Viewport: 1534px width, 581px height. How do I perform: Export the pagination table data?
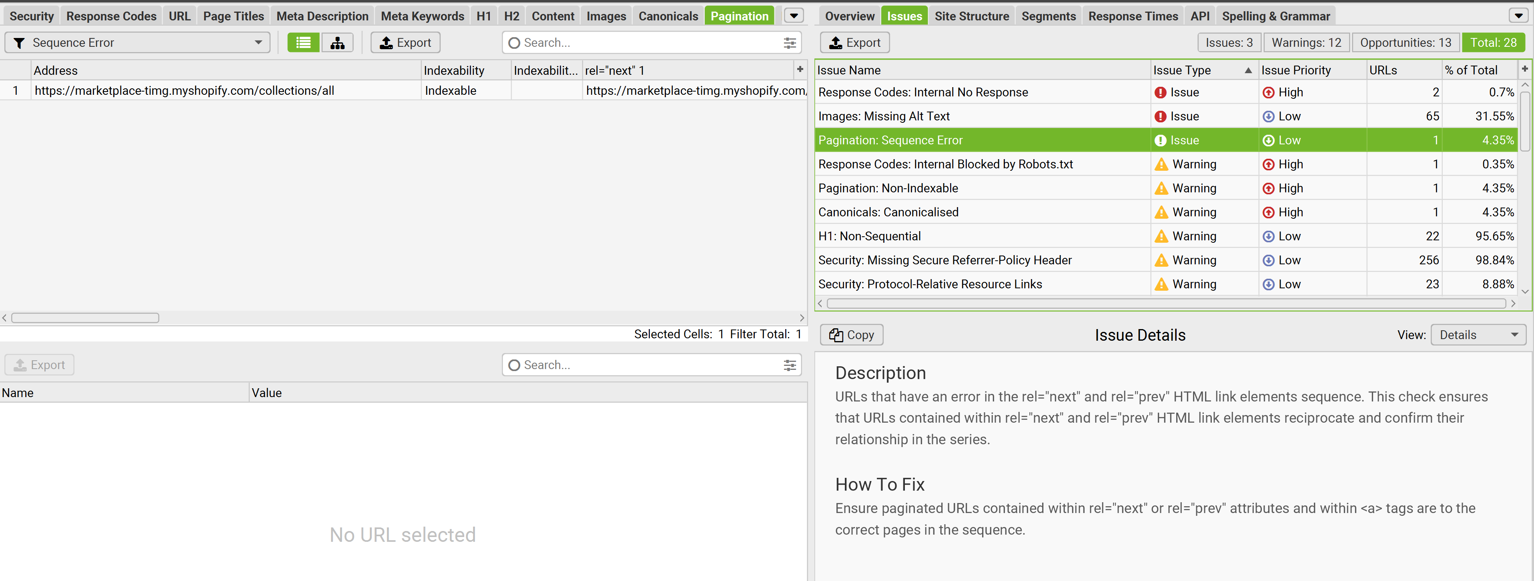(405, 43)
